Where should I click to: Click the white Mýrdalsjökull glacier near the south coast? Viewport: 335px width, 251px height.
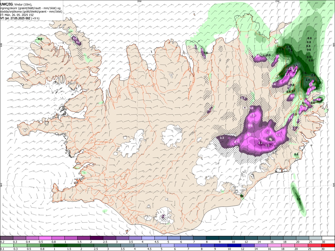[164, 216]
